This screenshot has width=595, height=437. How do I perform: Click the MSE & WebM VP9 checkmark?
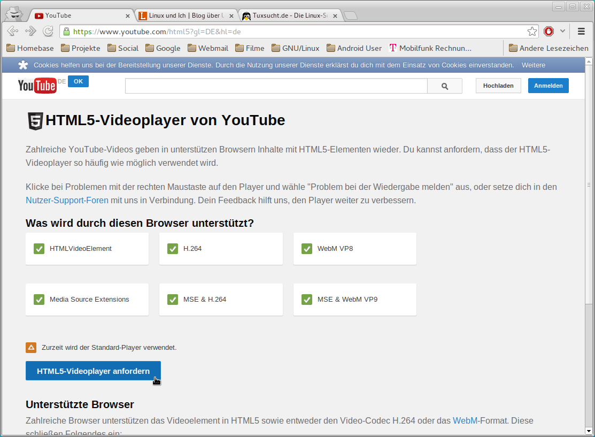[x=307, y=300]
